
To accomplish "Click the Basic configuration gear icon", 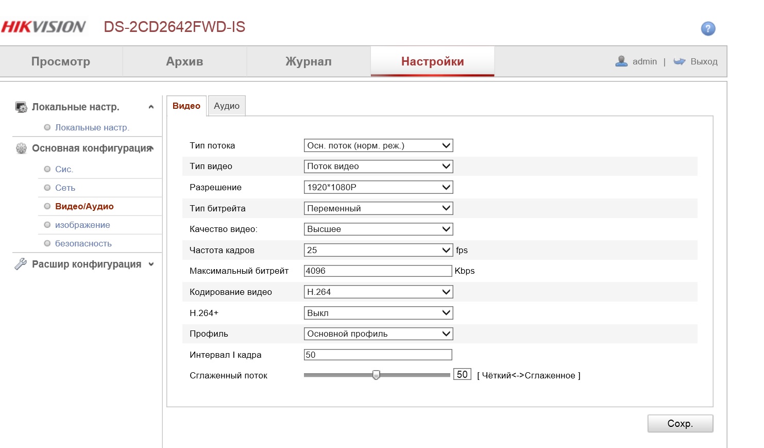I will click(21, 148).
